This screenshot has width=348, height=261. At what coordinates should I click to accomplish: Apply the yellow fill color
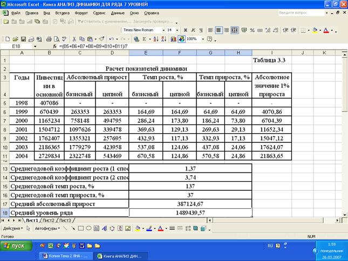[315, 30]
